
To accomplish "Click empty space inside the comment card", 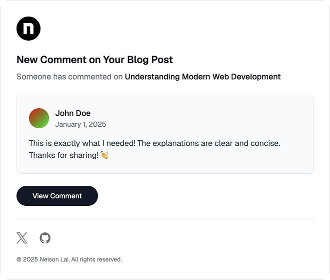I will 210,118.
